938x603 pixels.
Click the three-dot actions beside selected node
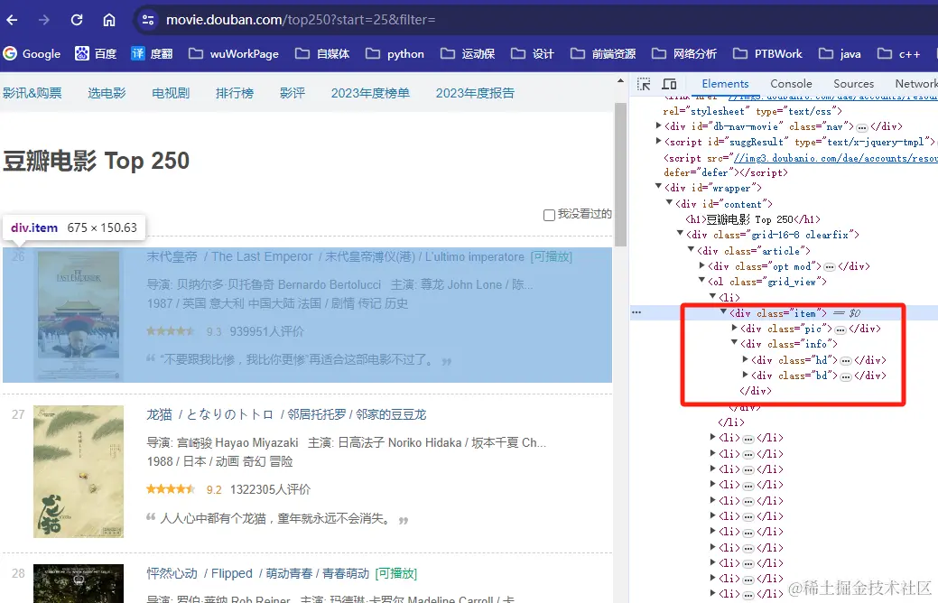pos(636,313)
